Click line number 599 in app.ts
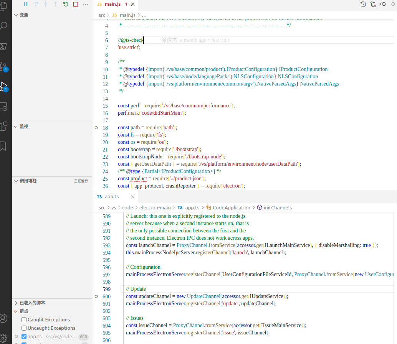Image resolution: width=397 pixels, height=344 pixels. [x=107, y=289]
